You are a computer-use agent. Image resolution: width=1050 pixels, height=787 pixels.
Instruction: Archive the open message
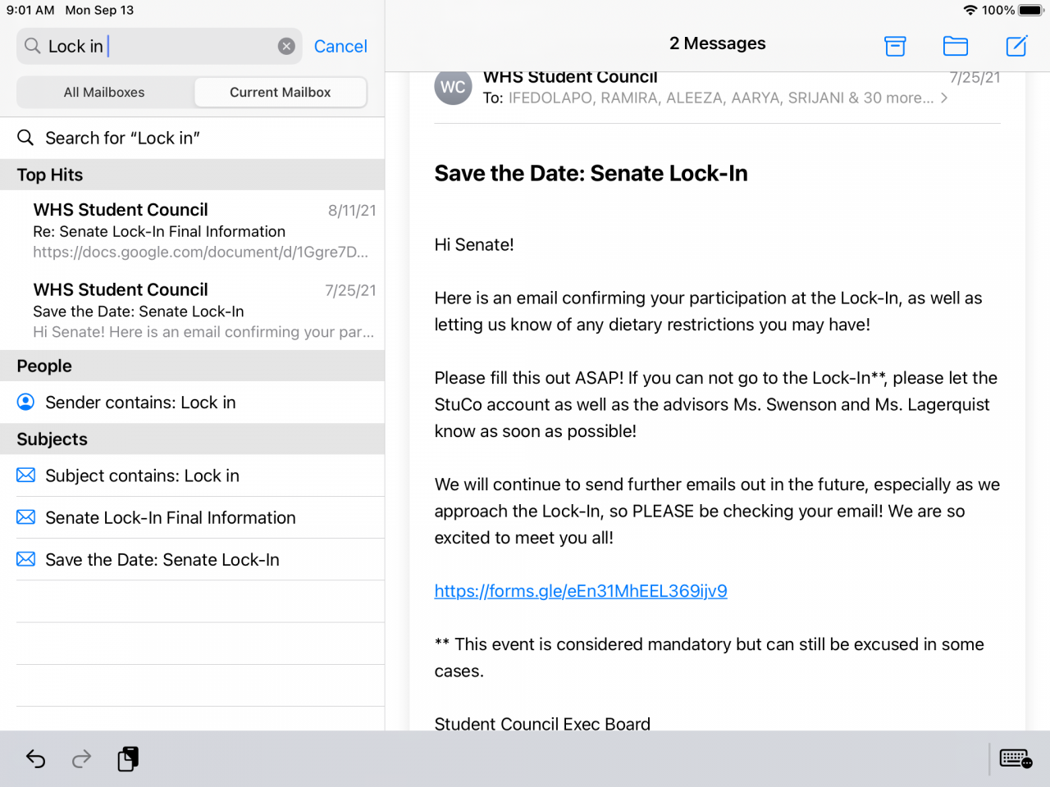click(895, 46)
